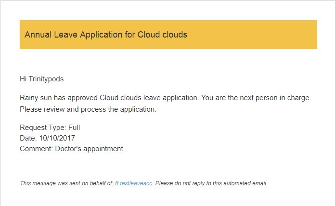Screen dimensions: 335x206
Task: Click the word 'approved' in the message
Action: (x=82, y=98)
